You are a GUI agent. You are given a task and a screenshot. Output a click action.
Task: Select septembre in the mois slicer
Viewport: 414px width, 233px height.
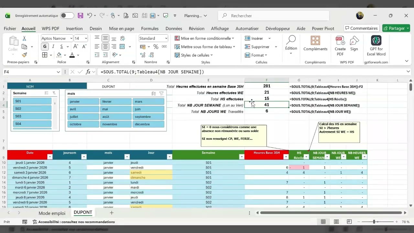click(x=148, y=117)
